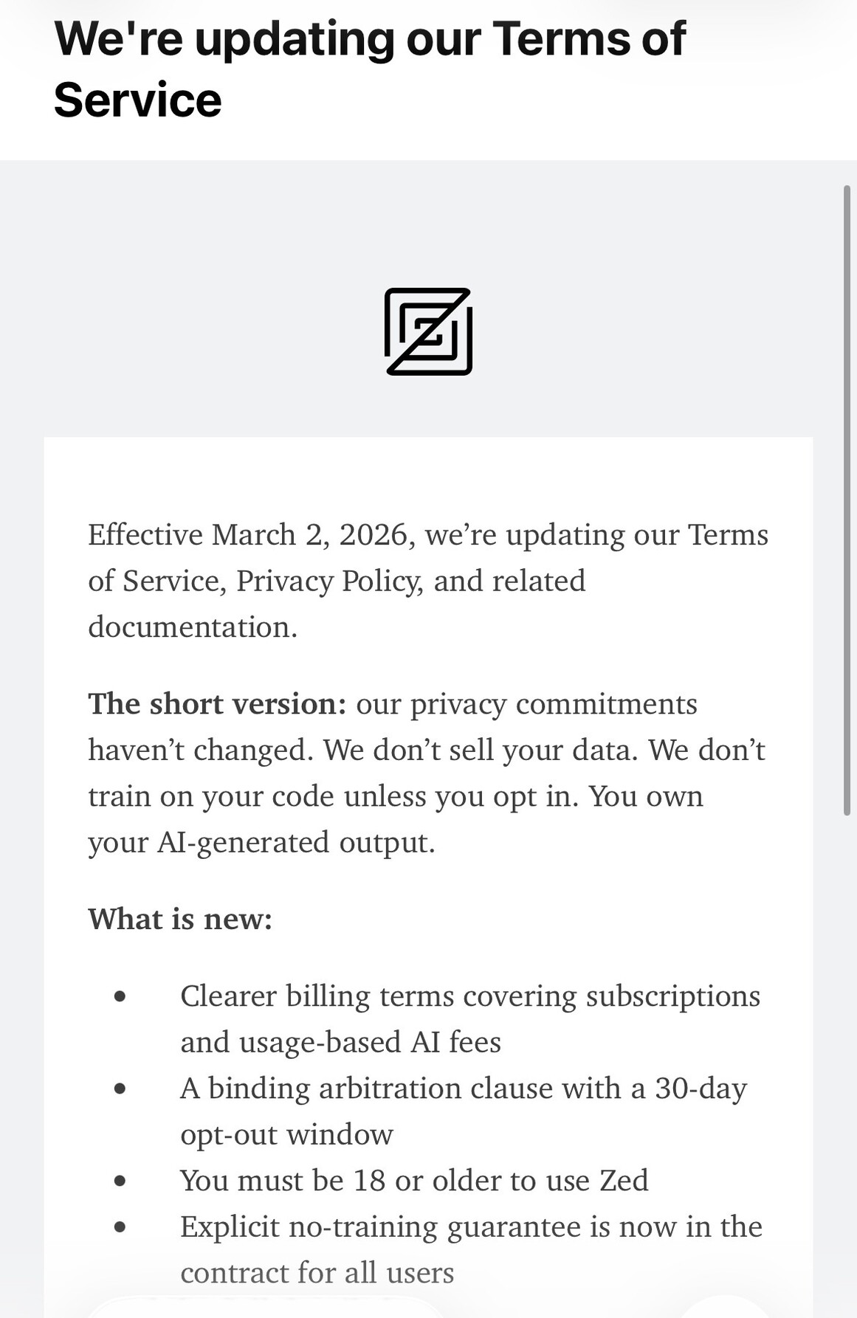Click the bullet dot beside age requirement
The height and width of the screenshot is (1318, 857).
(120, 1181)
